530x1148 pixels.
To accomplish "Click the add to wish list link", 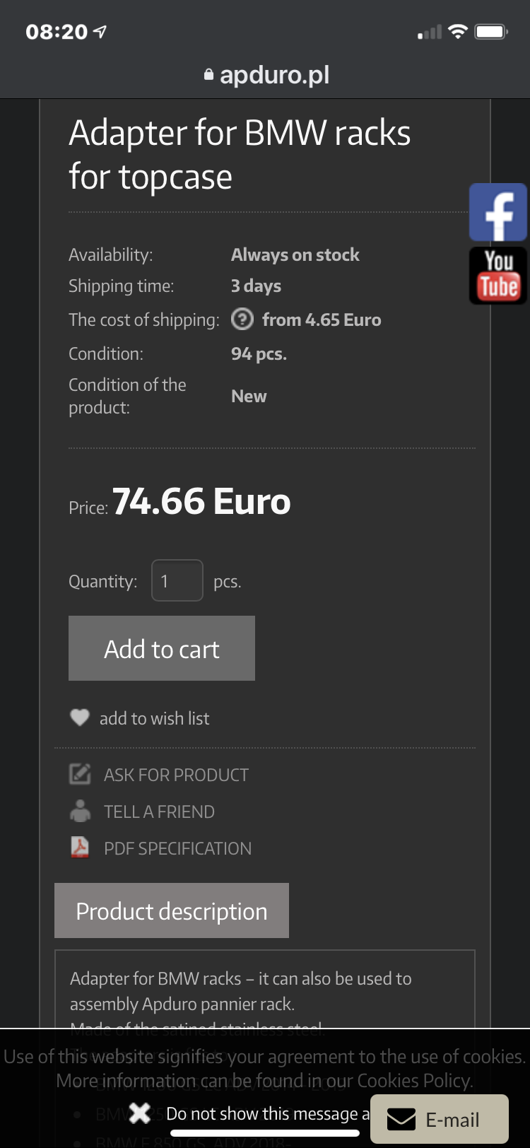I will 154,718.
